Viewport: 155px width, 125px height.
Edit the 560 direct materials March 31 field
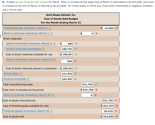(67, 61)
